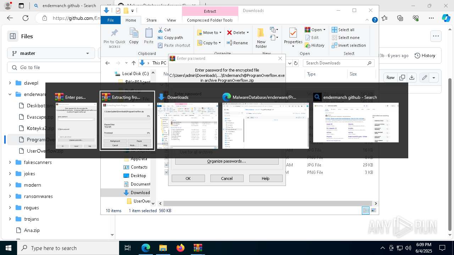Click the Task View taskbar button

[128, 248]
